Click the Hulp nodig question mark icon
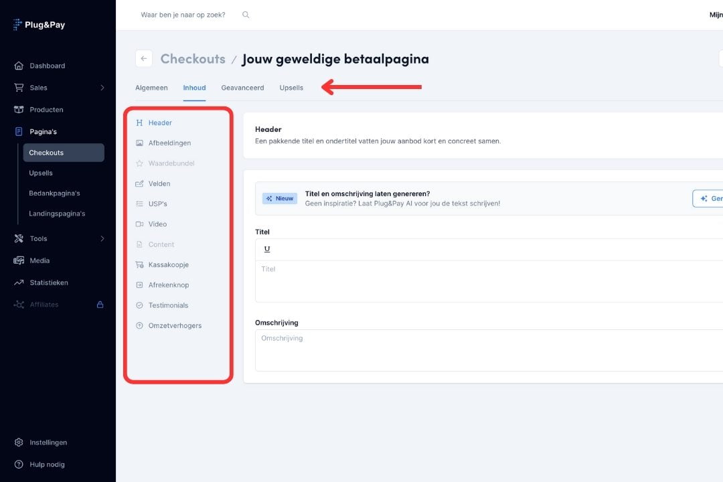The height and width of the screenshot is (482, 723). [19, 465]
